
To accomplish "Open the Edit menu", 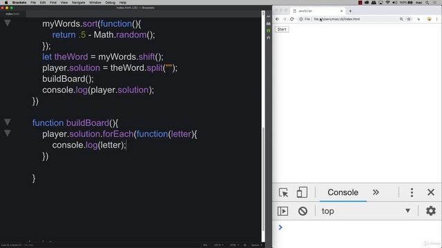I will (x=43, y=2).
